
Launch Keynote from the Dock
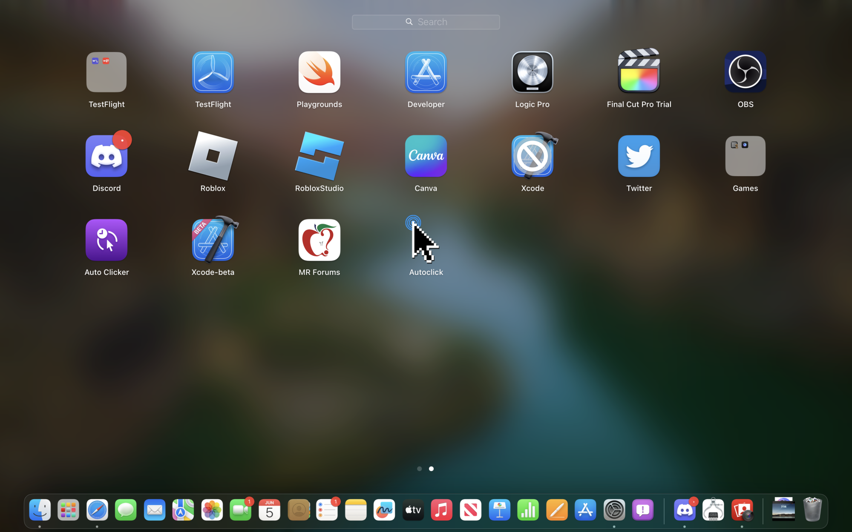pos(499,510)
